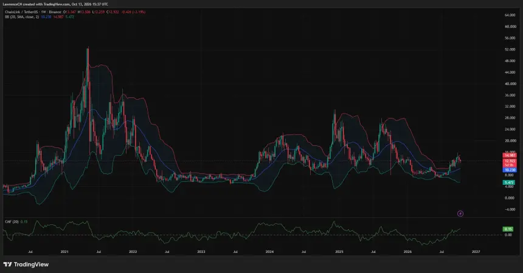Click the 44.000 price scale label
523x273 pixels.
coord(510,72)
